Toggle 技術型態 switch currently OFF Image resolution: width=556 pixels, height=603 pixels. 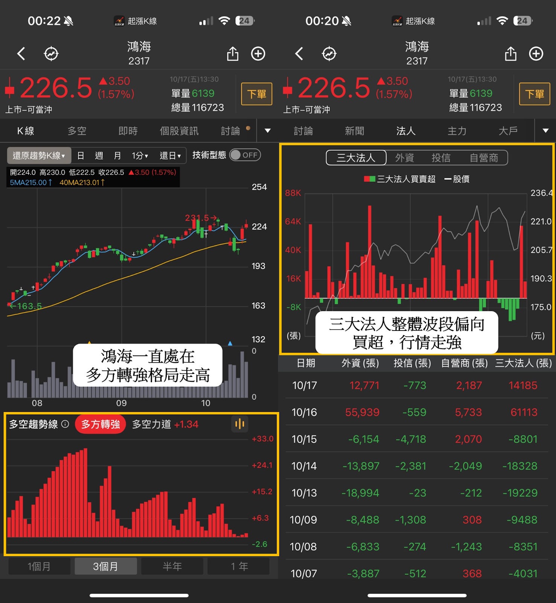click(x=245, y=155)
